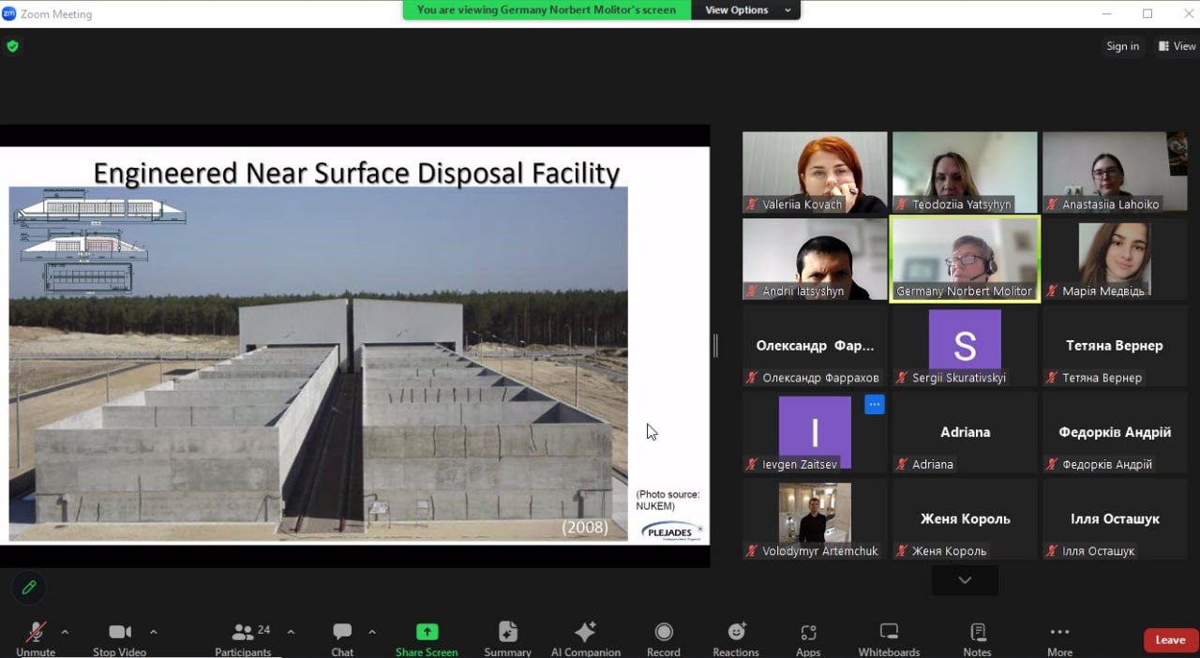Click the green encryption shield icon
The image size is (1200, 658).
(x=12, y=46)
